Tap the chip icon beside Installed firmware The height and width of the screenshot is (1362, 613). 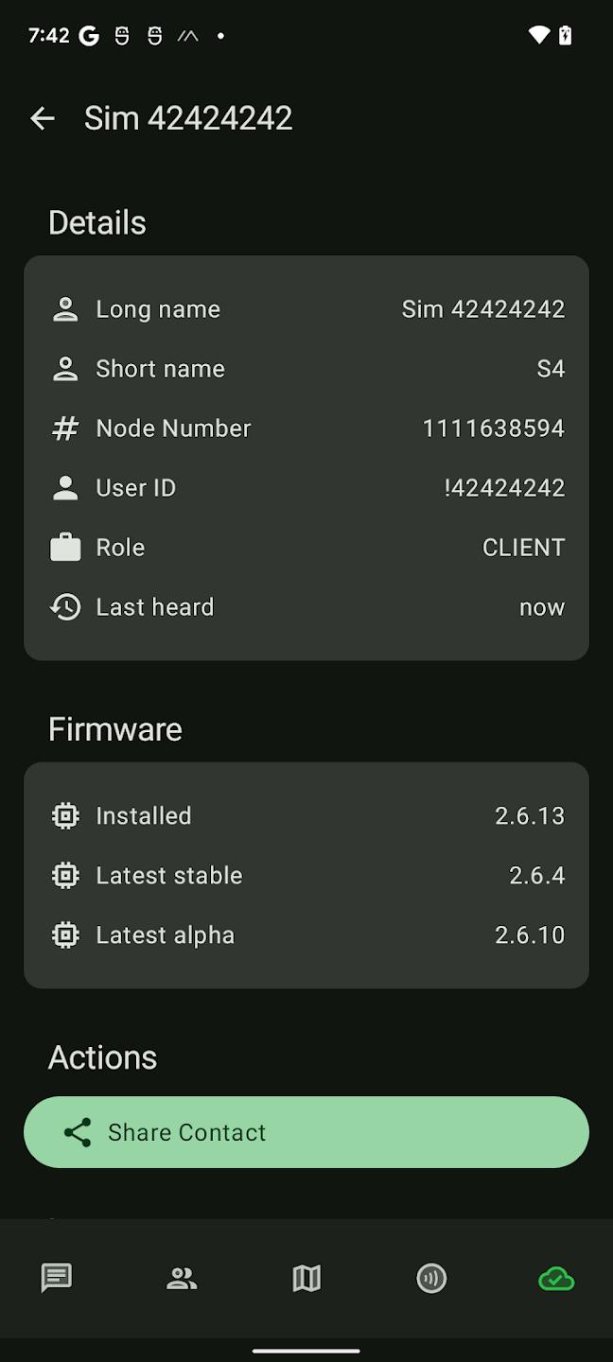(x=64, y=815)
